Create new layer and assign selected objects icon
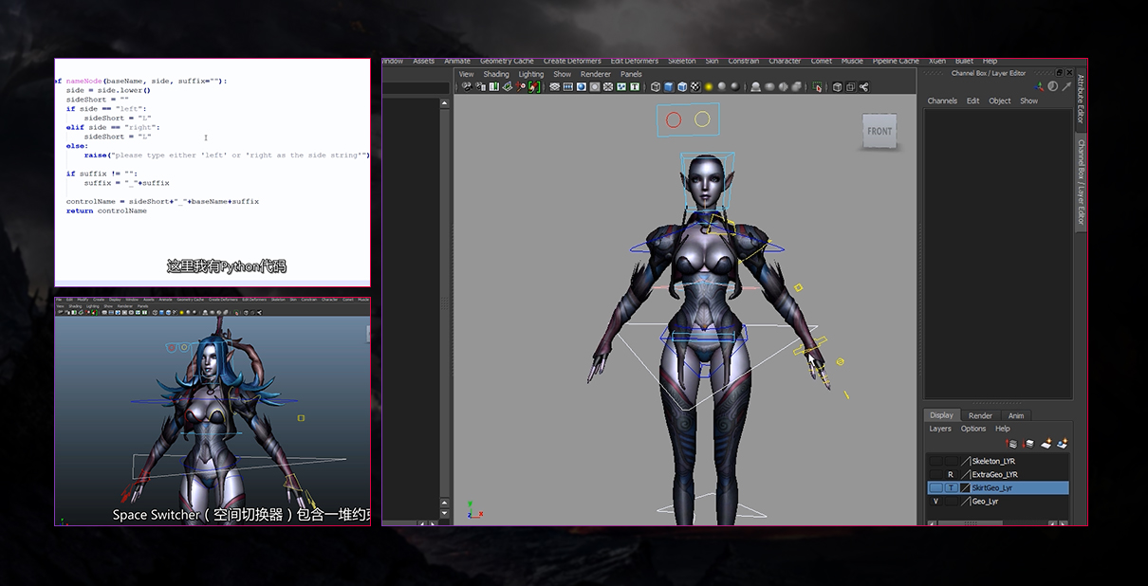This screenshot has height=586, width=1148. click(x=1063, y=444)
